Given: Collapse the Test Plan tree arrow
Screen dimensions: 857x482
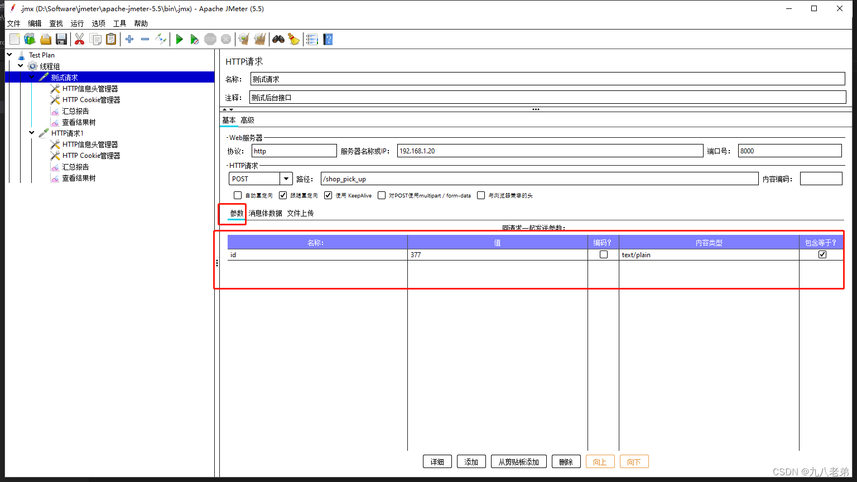Looking at the screenshot, I should coord(9,55).
